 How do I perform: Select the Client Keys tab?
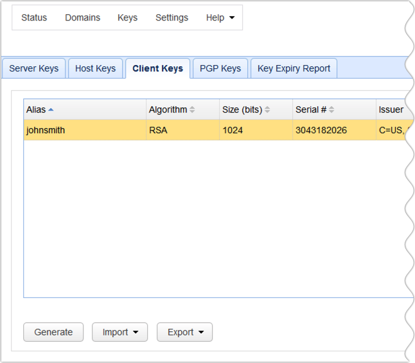tap(157, 68)
